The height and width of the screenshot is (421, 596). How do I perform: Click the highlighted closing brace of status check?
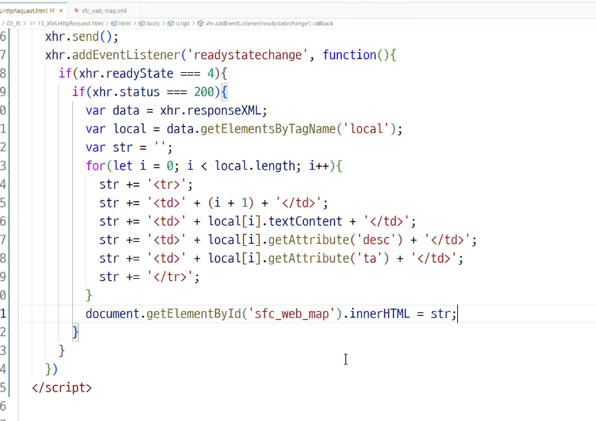click(76, 332)
